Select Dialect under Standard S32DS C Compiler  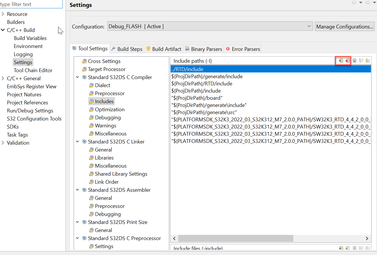[x=102, y=85]
